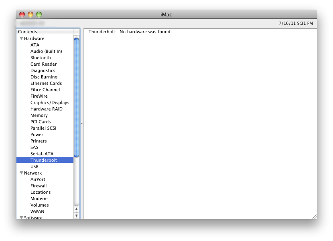Collapse the Hardware category triangle
The height and width of the screenshot is (241, 333).
pyautogui.click(x=21, y=38)
